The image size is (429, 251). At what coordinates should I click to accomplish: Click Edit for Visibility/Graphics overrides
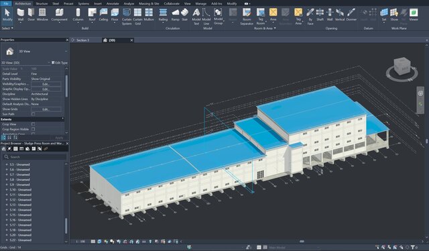(46, 84)
